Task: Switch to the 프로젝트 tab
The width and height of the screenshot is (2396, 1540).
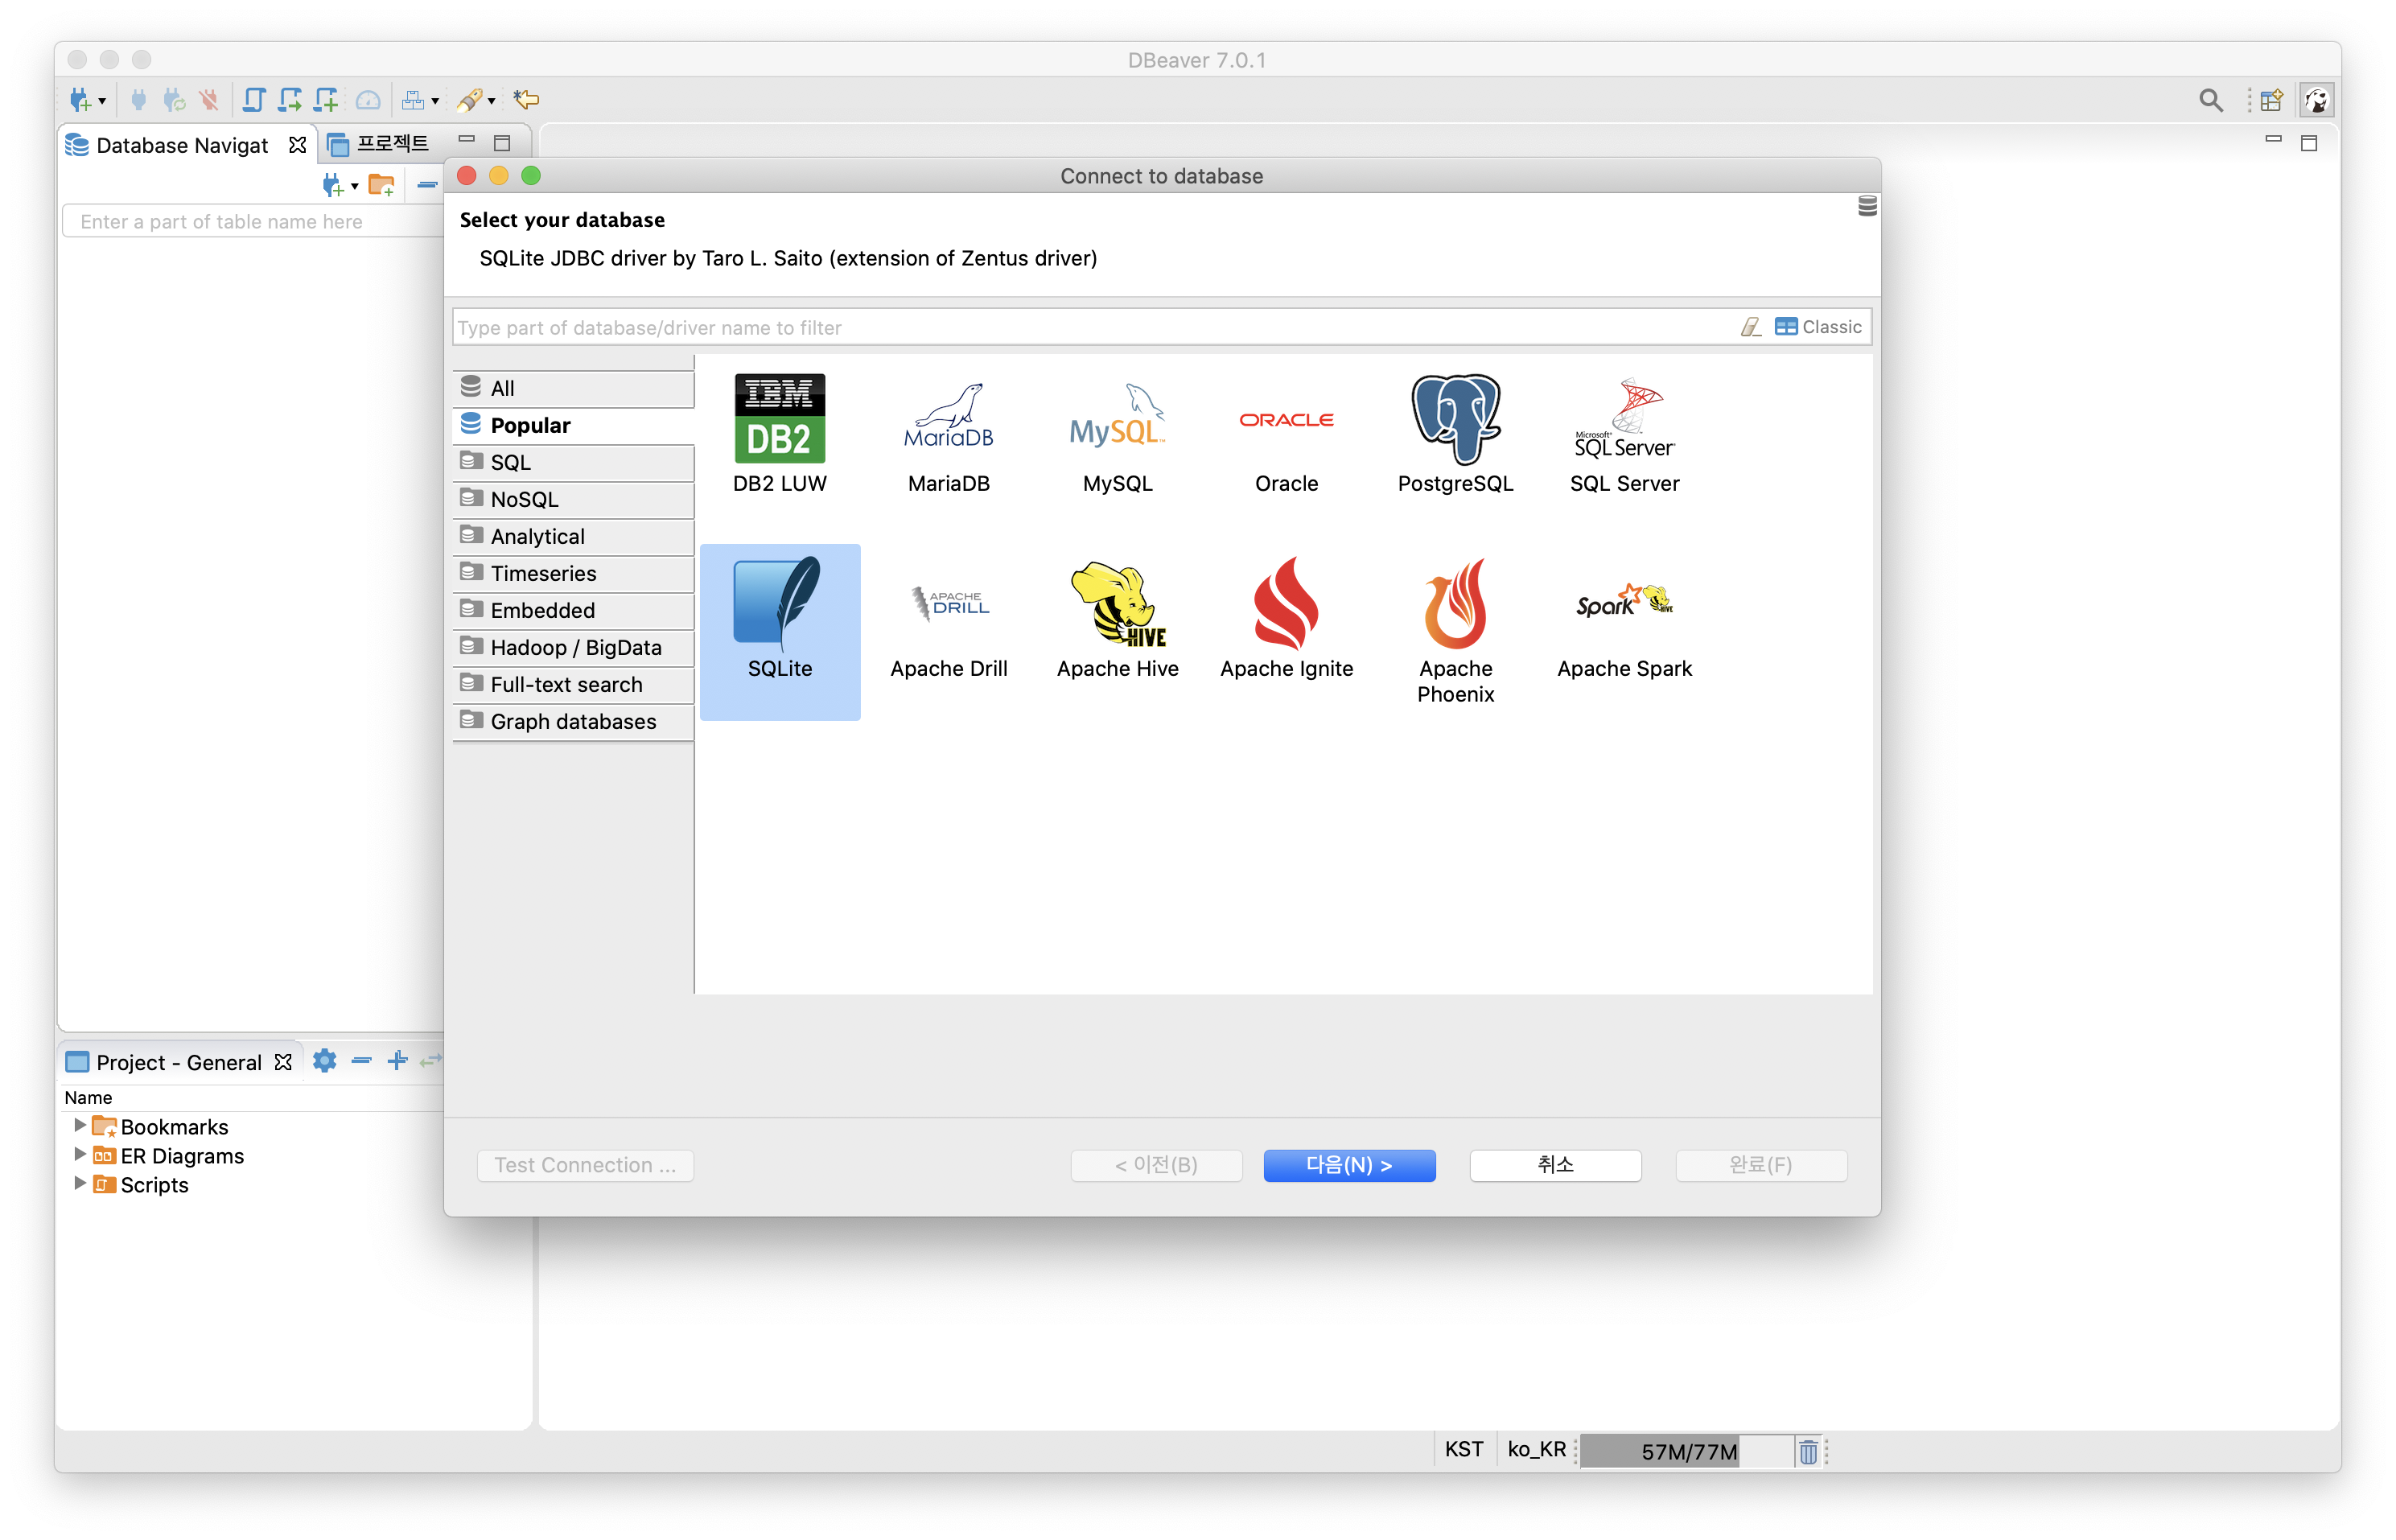Action: point(392,144)
